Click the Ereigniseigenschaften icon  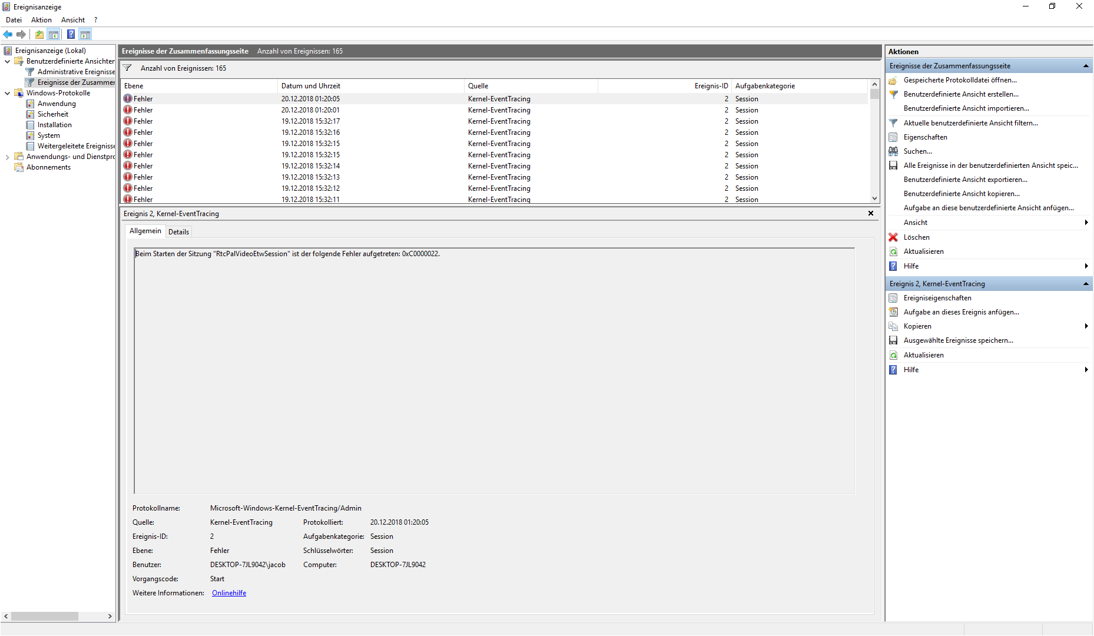[893, 298]
